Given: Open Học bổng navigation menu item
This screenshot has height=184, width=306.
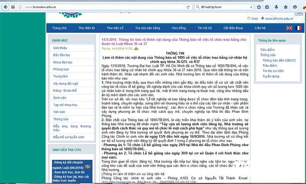Looking at the screenshot, I should [x=179, y=28].
